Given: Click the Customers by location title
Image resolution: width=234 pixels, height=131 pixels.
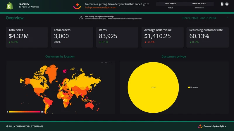Looking at the screenshot, I should (x=60, y=56).
